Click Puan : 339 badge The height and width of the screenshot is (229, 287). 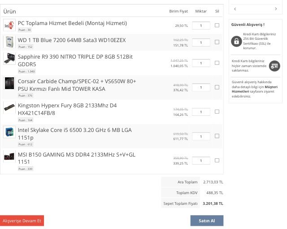[x=26, y=169]
